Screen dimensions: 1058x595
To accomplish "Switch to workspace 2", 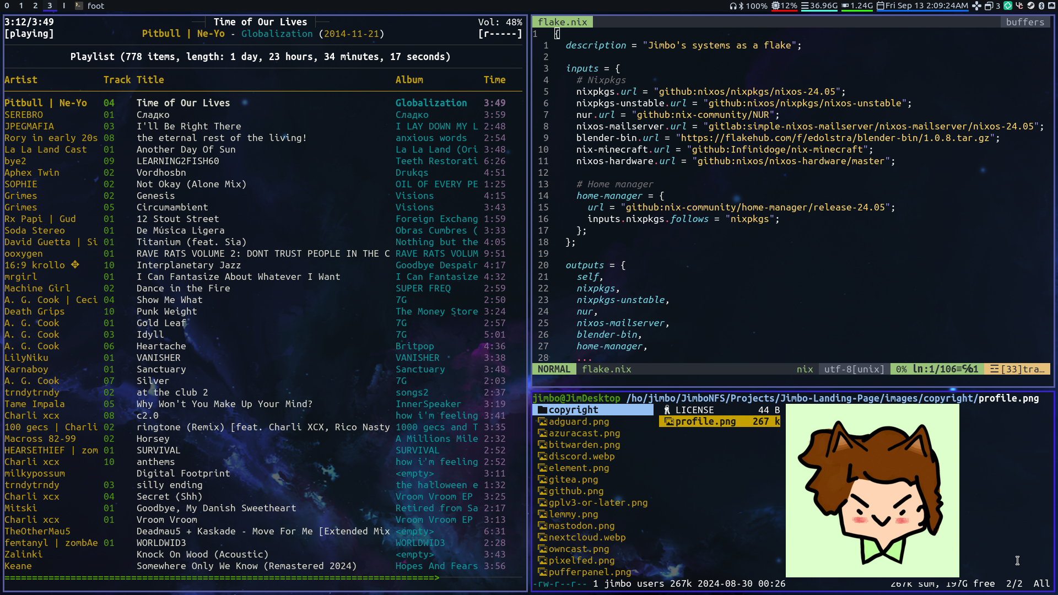I will pyautogui.click(x=35, y=6).
